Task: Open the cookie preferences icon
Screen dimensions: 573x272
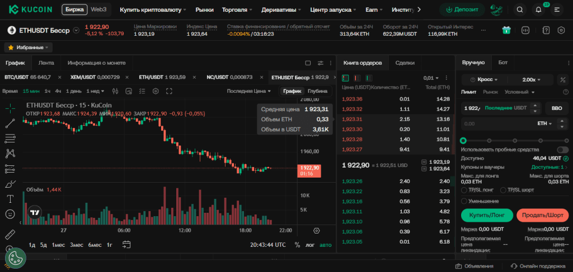Action: [15, 258]
